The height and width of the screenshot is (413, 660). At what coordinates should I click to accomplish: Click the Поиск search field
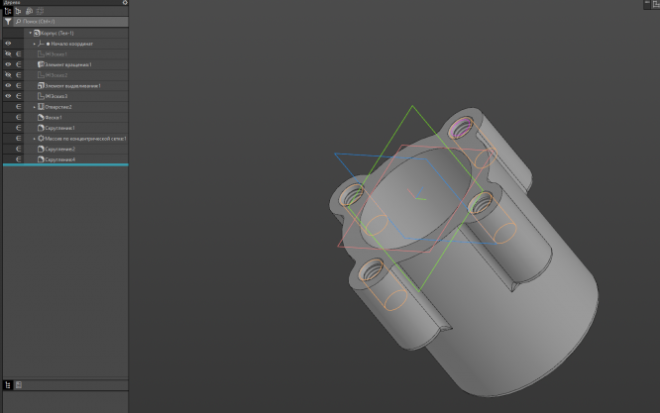coord(69,21)
